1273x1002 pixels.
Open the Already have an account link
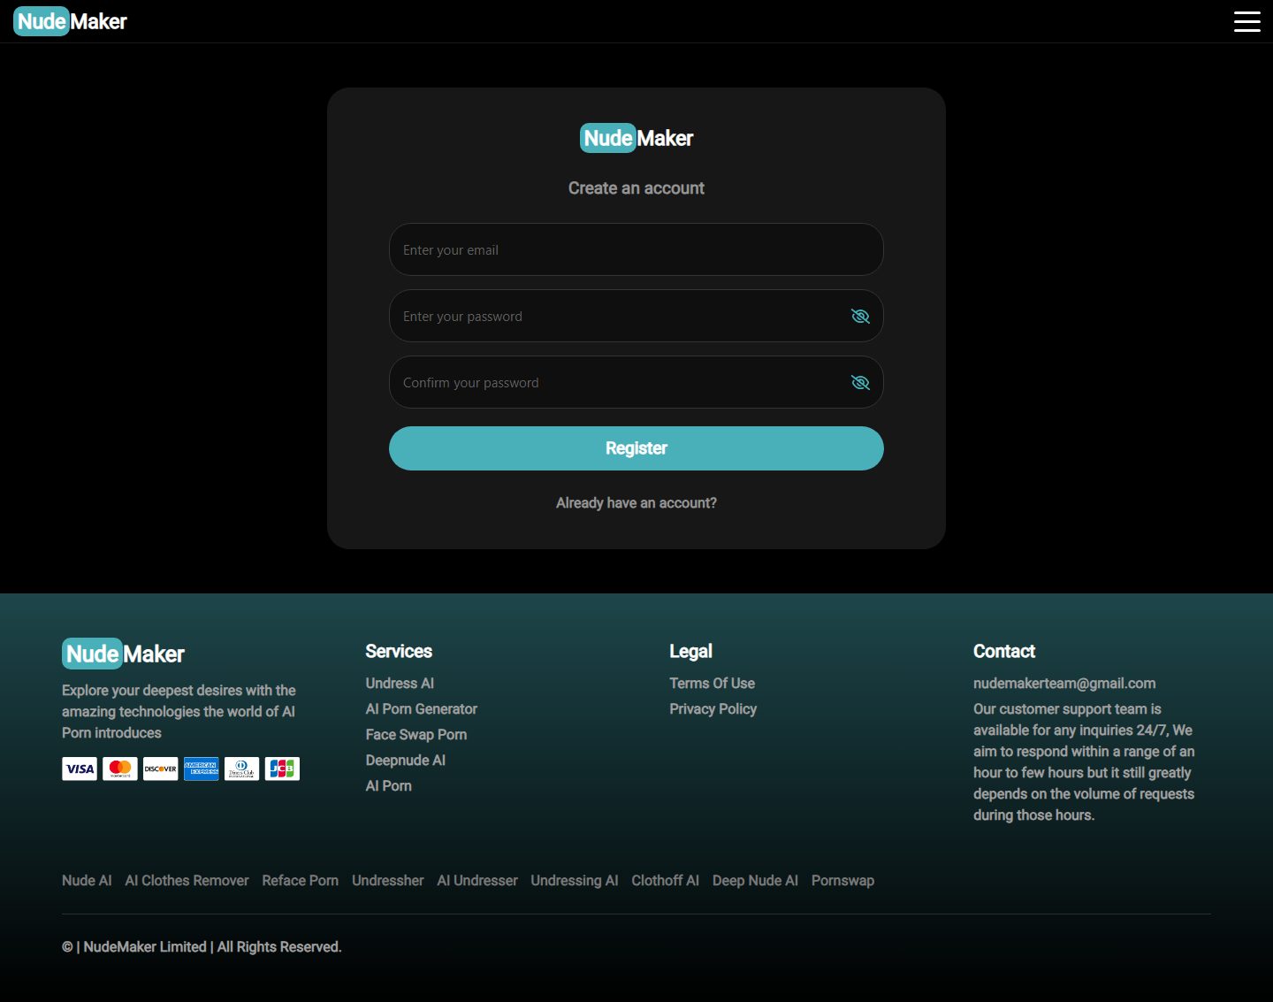[x=636, y=502]
